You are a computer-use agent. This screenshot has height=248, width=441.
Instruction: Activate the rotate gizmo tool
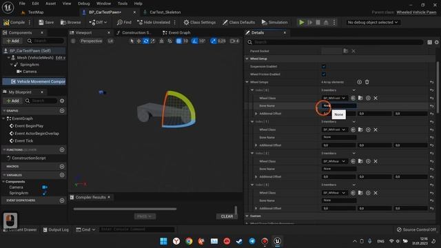(145, 41)
